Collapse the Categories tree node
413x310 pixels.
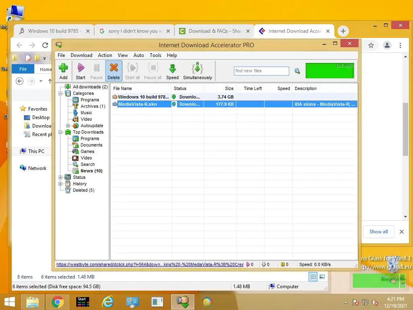coord(60,93)
